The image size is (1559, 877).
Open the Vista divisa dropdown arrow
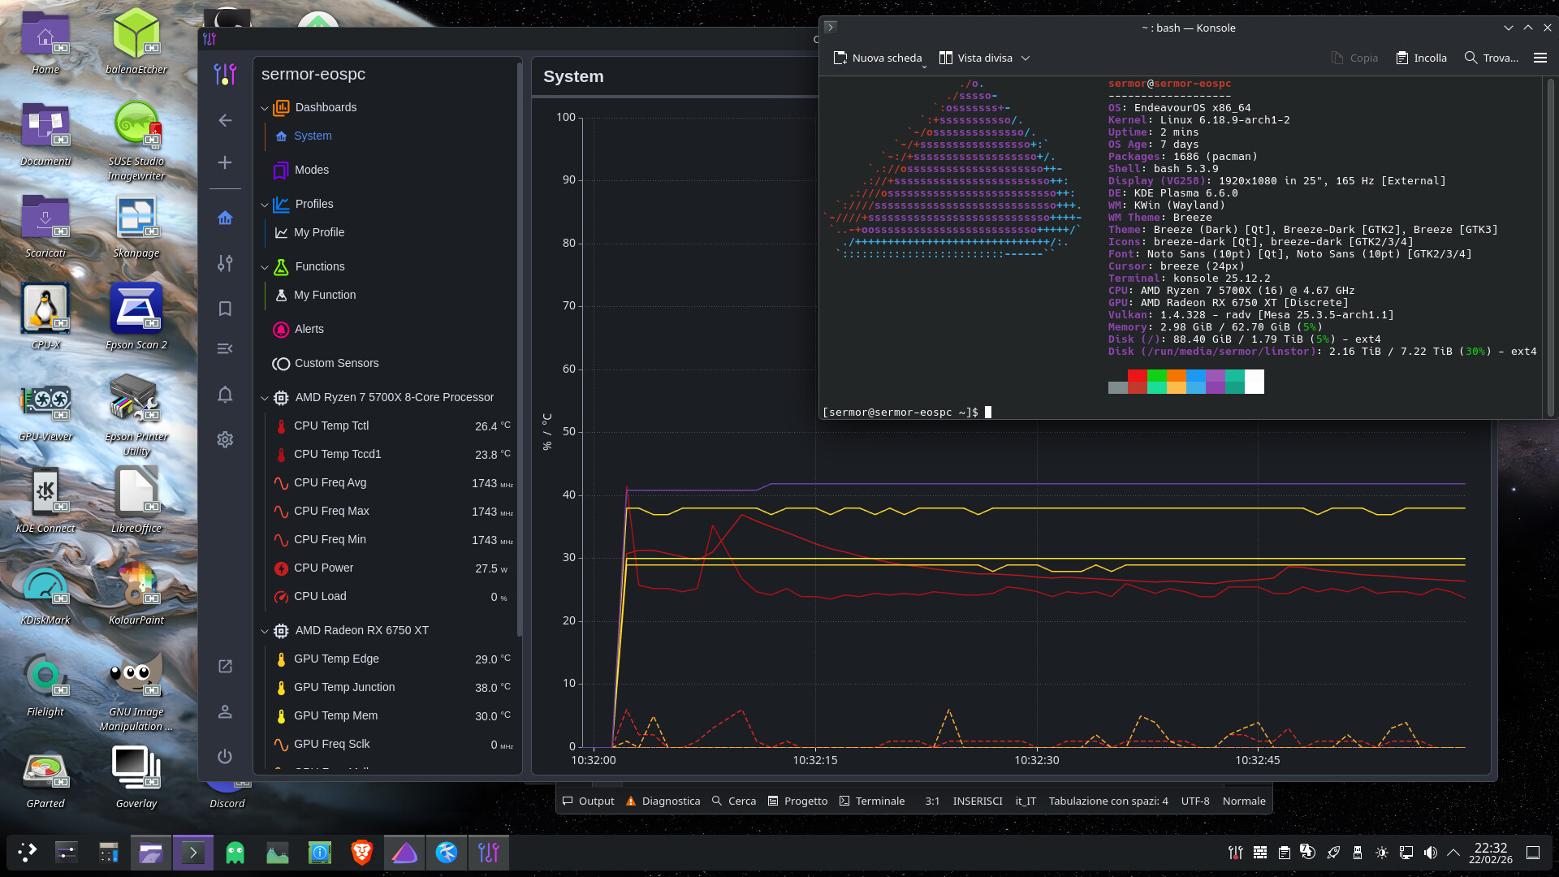click(x=1026, y=58)
